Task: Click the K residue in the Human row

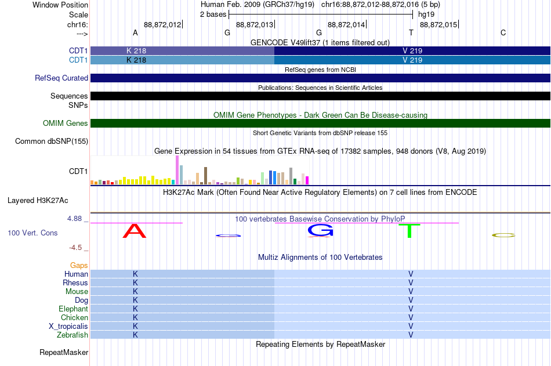Action: (135, 274)
